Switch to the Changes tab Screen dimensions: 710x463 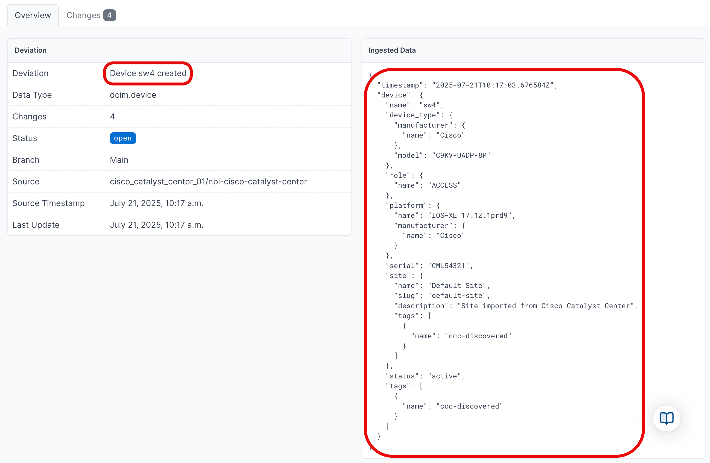tap(83, 15)
